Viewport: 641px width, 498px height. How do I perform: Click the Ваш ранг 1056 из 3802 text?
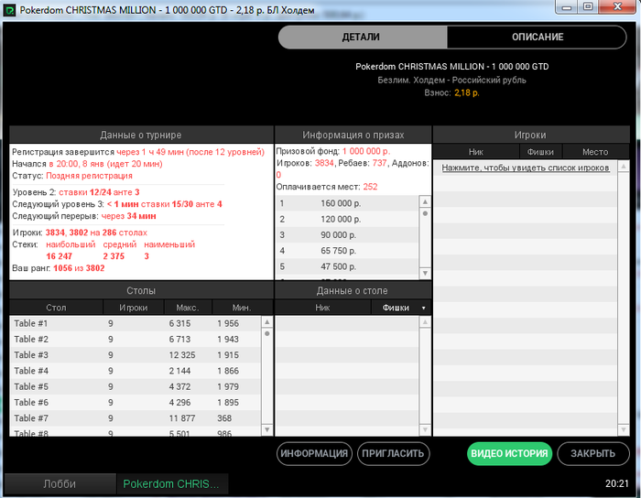coord(59,268)
